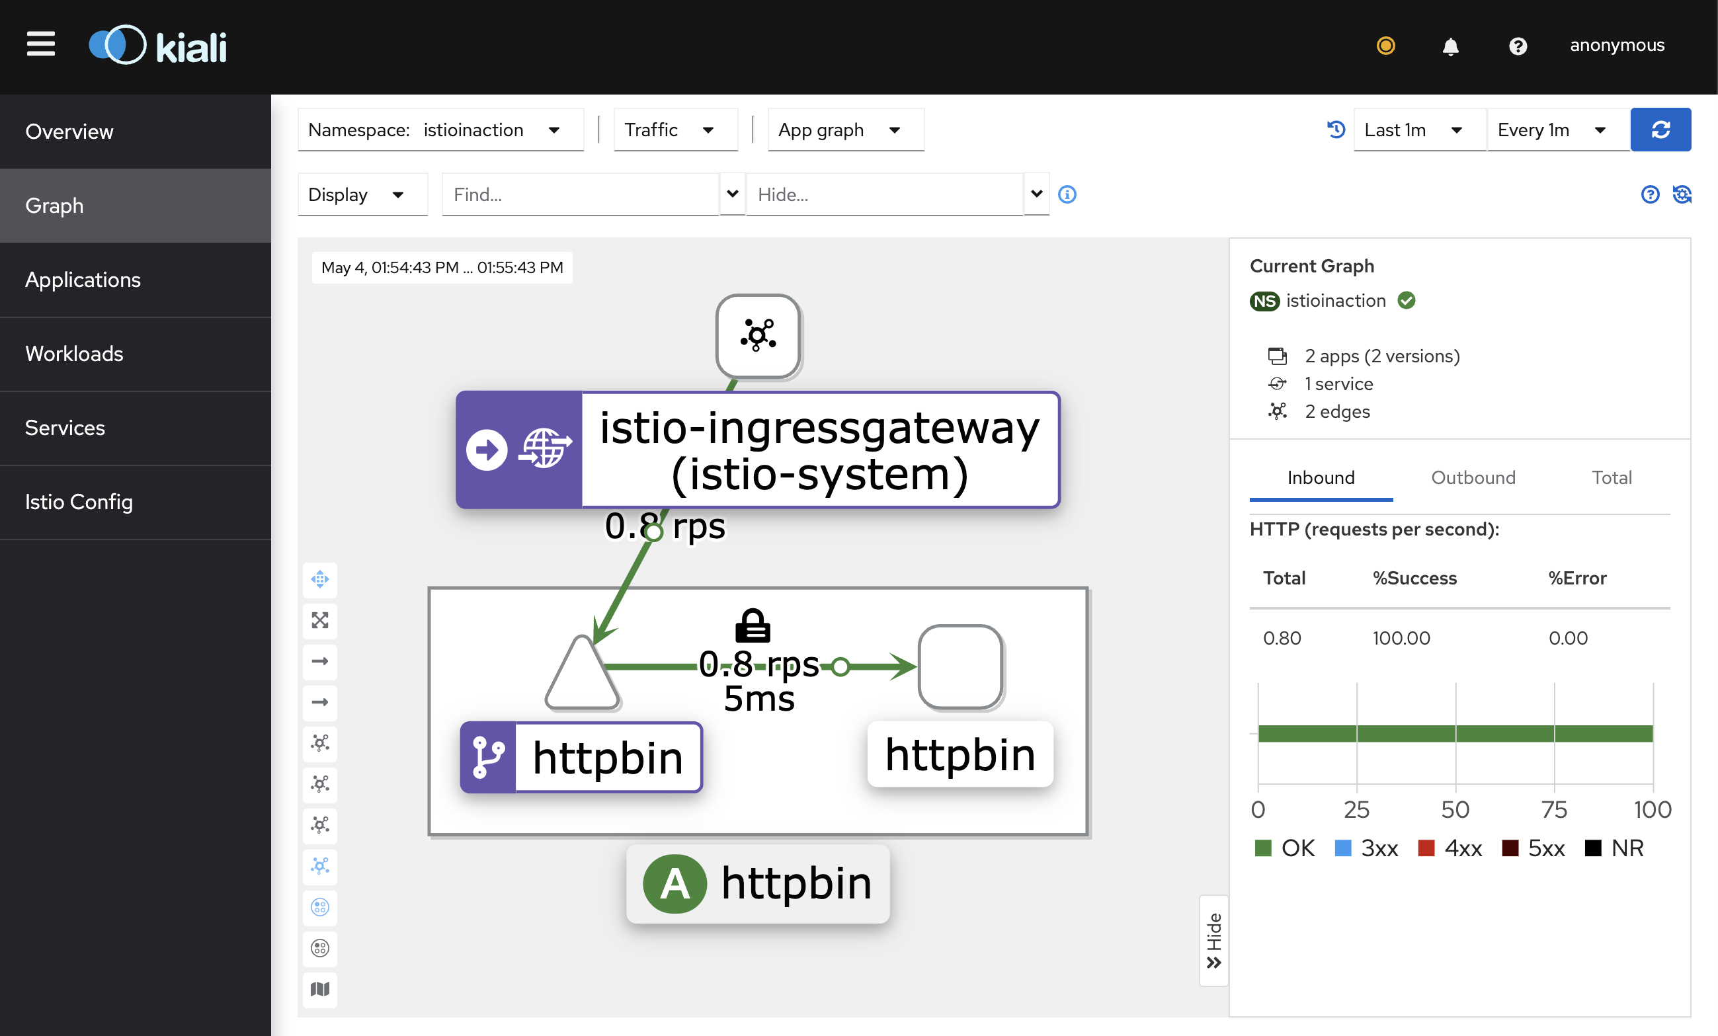The height and width of the screenshot is (1036, 1718).
Task: Open Istio Config in sidebar
Action: pyautogui.click(x=136, y=502)
